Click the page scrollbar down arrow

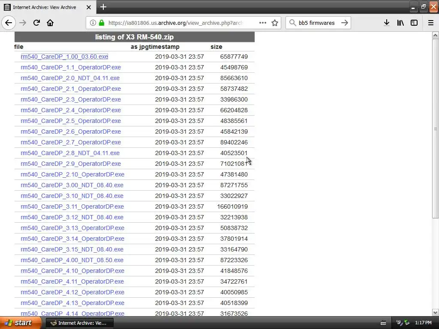(x=436, y=312)
